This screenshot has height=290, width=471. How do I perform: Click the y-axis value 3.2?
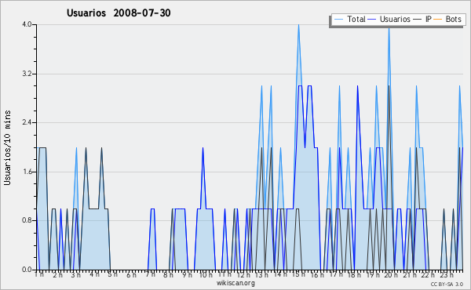(x=27, y=74)
